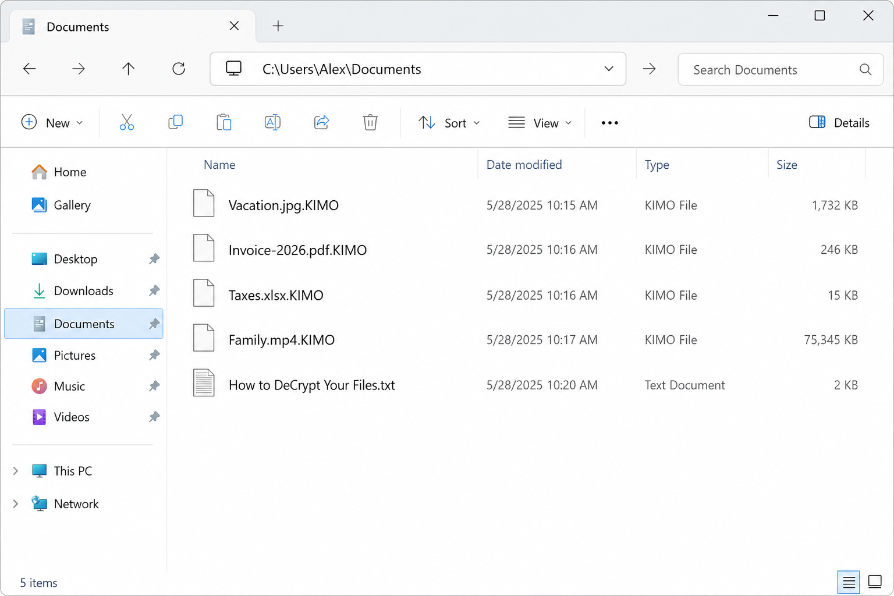Viewport: 894px width, 596px height.
Task: Click the Paste clipboard icon
Action: tap(224, 122)
